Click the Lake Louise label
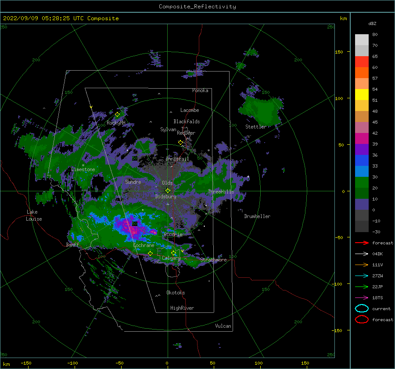The width and height of the screenshot is (395, 369). tap(34, 215)
